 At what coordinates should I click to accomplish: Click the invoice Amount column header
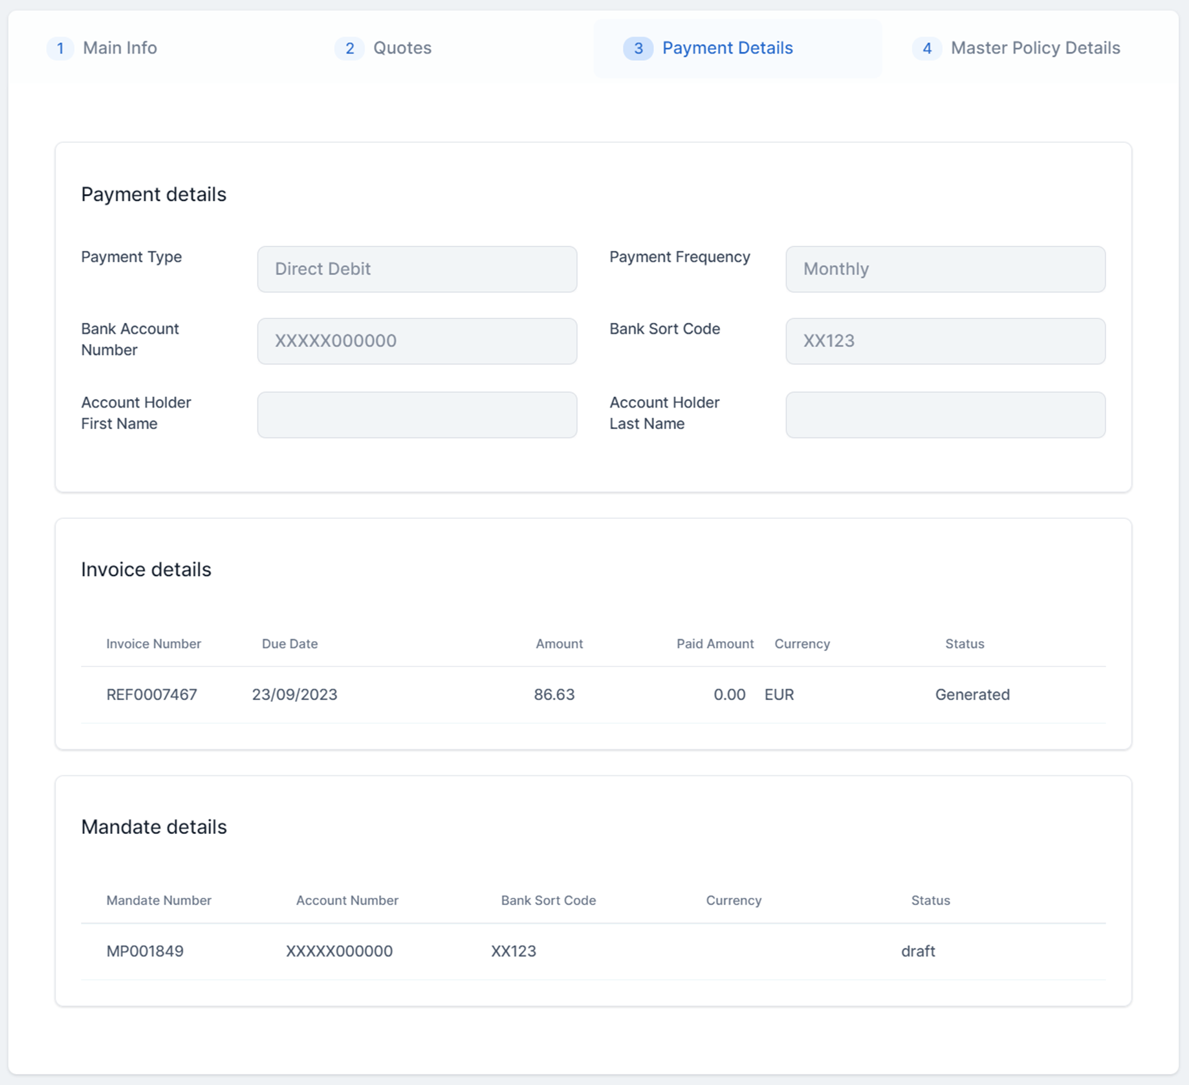[x=559, y=644]
